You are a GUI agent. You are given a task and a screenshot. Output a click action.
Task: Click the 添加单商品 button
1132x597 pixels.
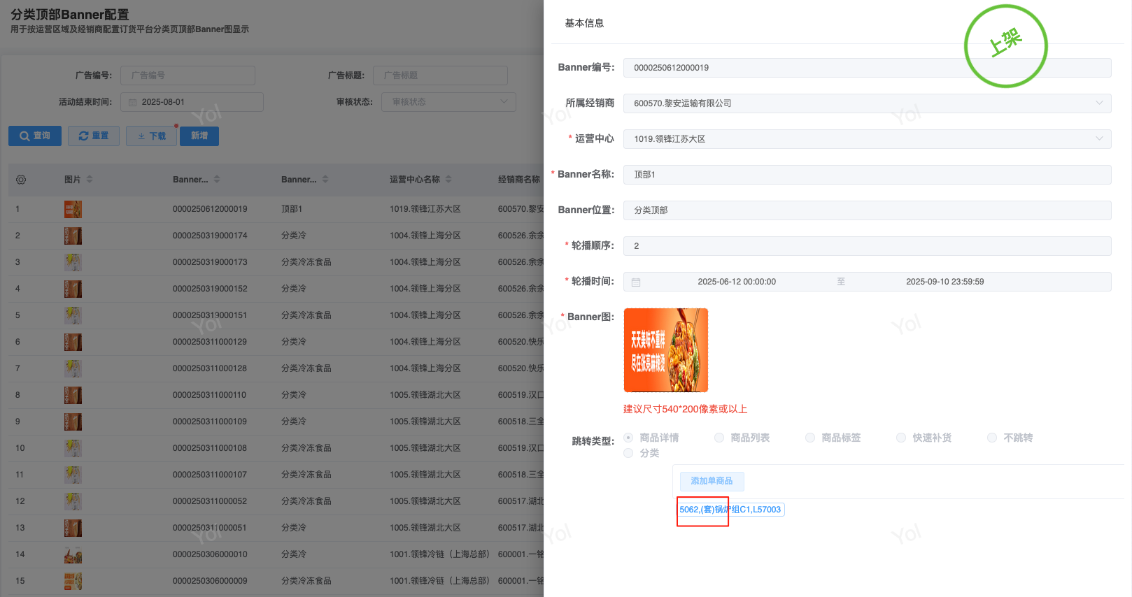pyautogui.click(x=712, y=481)
